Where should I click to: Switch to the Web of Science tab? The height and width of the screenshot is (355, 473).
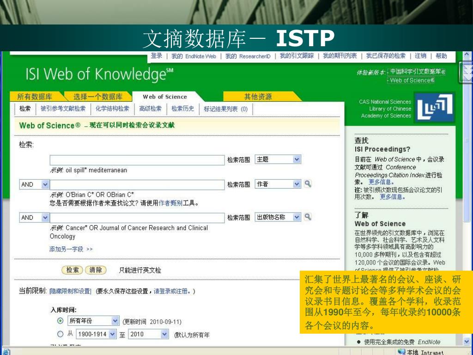pyautogui.click(x=165, y=97)
